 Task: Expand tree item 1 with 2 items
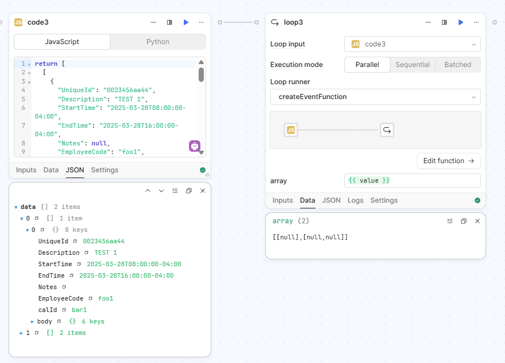pyautogui.click(x=21, y=333)
